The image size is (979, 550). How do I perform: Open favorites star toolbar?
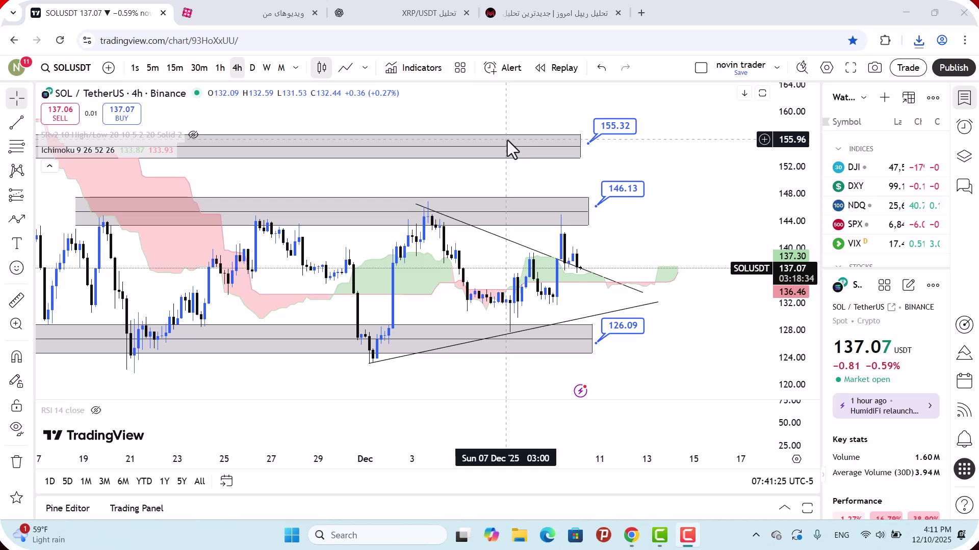[17, 498]
